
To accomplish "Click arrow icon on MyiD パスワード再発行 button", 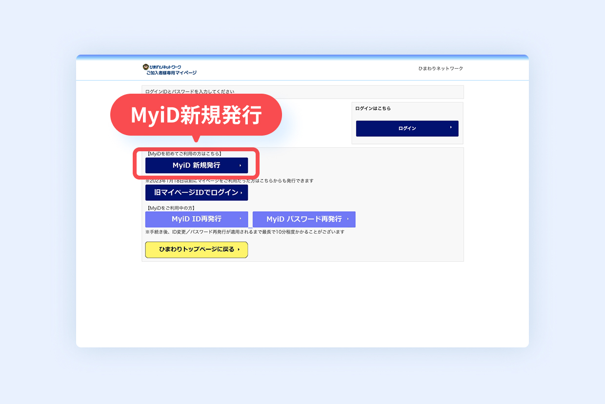I will click(348, 219).
